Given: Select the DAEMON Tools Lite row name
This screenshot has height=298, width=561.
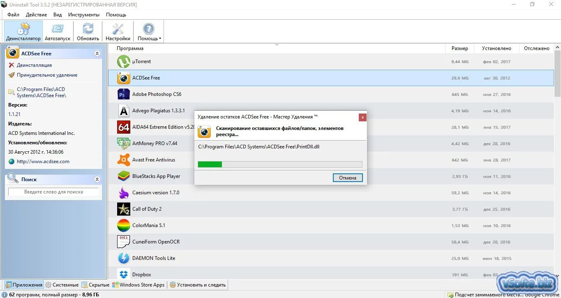Looking at the screenshot, I should 154,258.
